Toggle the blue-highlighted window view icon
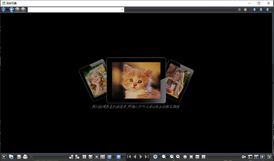The width and height of the screenshot is (274, 161). pyautogui.click(x=256, y=157)
